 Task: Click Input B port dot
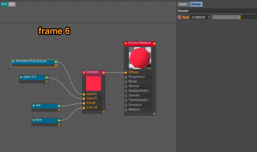84,99
